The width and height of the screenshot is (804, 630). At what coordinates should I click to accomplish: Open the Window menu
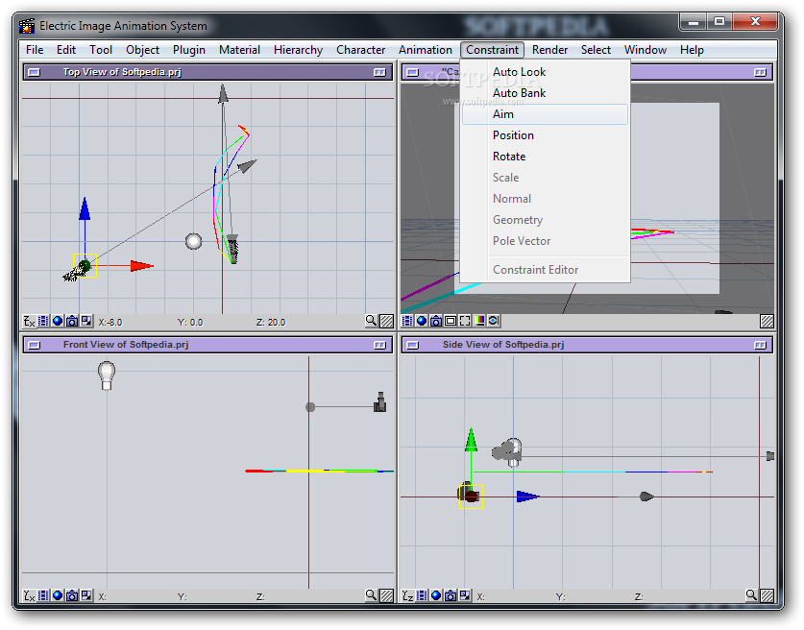[x=646, y=50]
